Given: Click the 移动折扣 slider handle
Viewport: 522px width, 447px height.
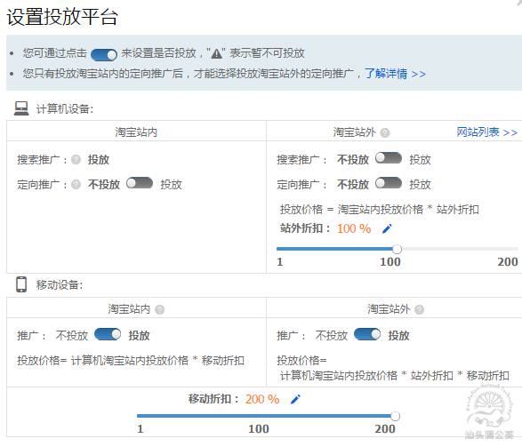Looking at the screenshot, I should tap(395, 416).
